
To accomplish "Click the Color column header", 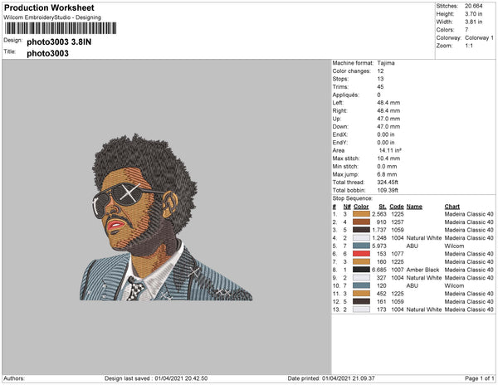I will [x=361, y=207].
